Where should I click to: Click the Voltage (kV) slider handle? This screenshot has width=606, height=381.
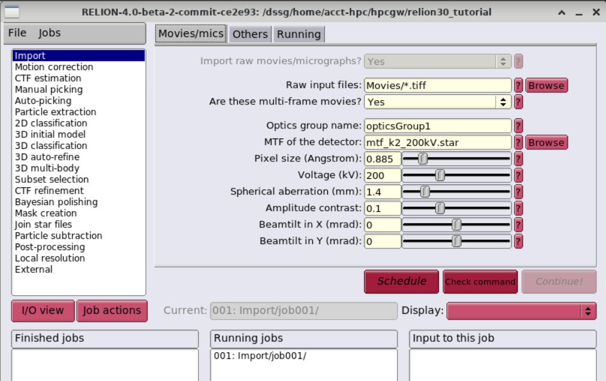pyautogui.click(x=440, y=175)
